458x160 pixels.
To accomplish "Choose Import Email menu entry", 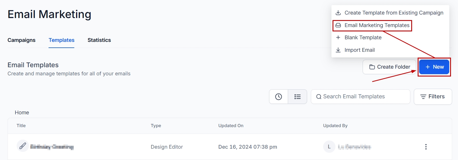I will [359, 50].
